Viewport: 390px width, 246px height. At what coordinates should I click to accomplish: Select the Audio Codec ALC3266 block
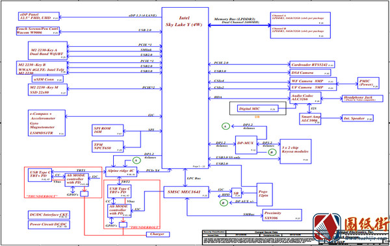click(x=305, y=98)
